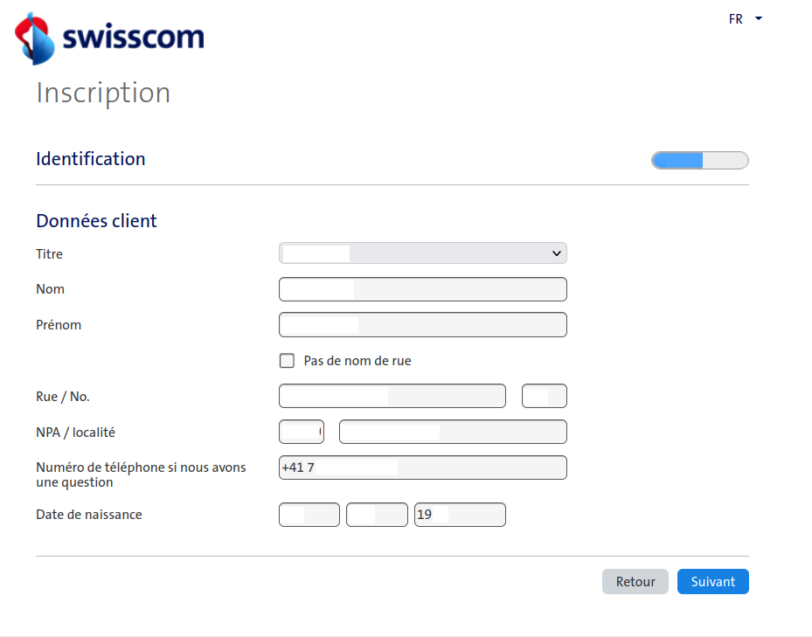This screenshot has width=812, height=637.
Task: Check the 'Pas de nom de rue' box
Action: click(x=287, y=360)
